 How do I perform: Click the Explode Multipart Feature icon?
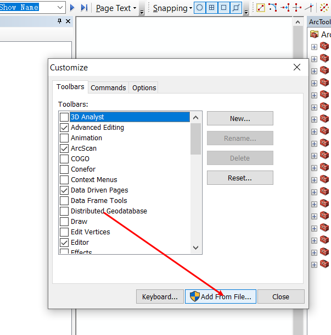pos(324,8)
